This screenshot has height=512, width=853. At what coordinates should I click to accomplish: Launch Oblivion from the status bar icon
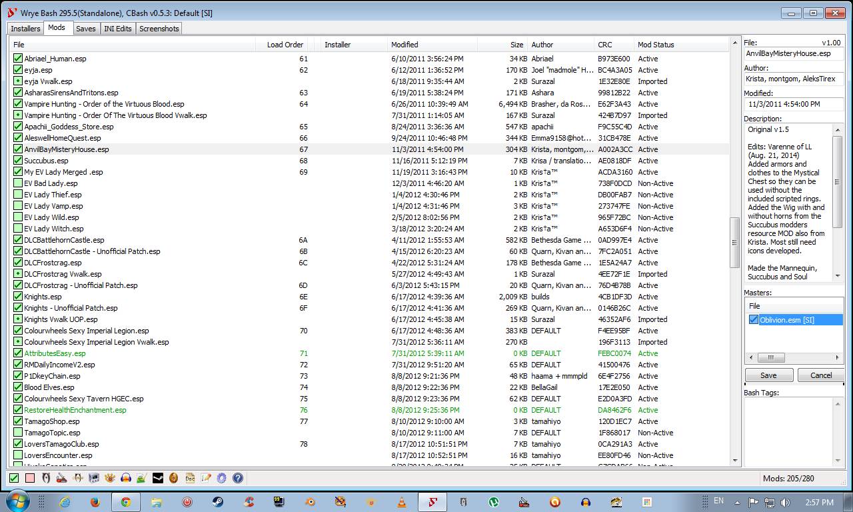coord(46,478)
